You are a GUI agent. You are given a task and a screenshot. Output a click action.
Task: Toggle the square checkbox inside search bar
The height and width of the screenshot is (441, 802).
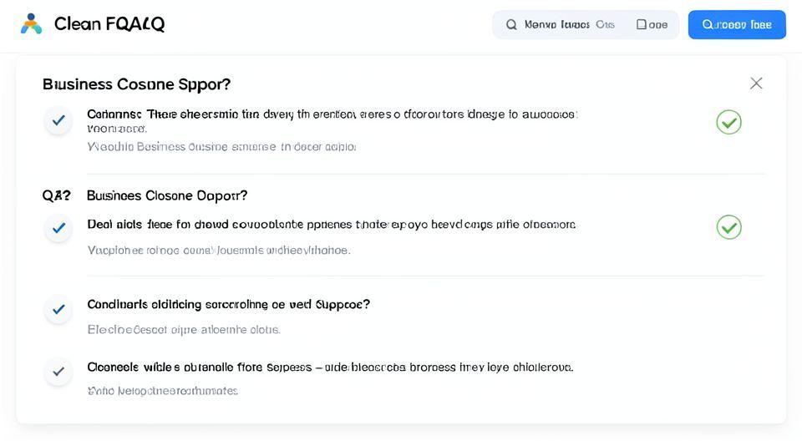click(642, 25)
